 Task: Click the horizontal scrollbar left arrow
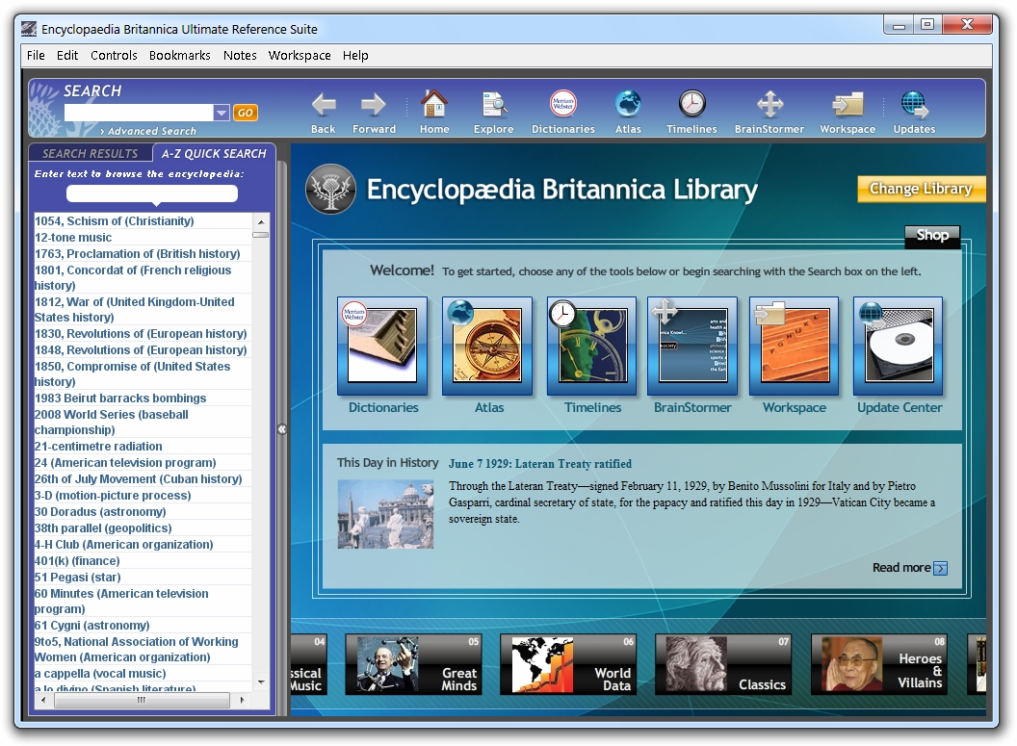(43, 700)
